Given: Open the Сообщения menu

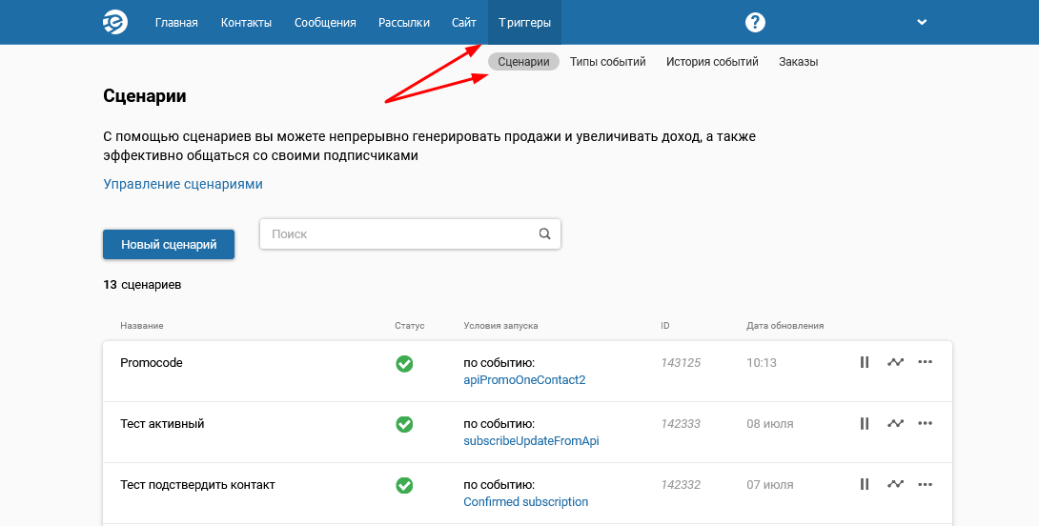Looking at the screenshot, I should coord(325,23).
